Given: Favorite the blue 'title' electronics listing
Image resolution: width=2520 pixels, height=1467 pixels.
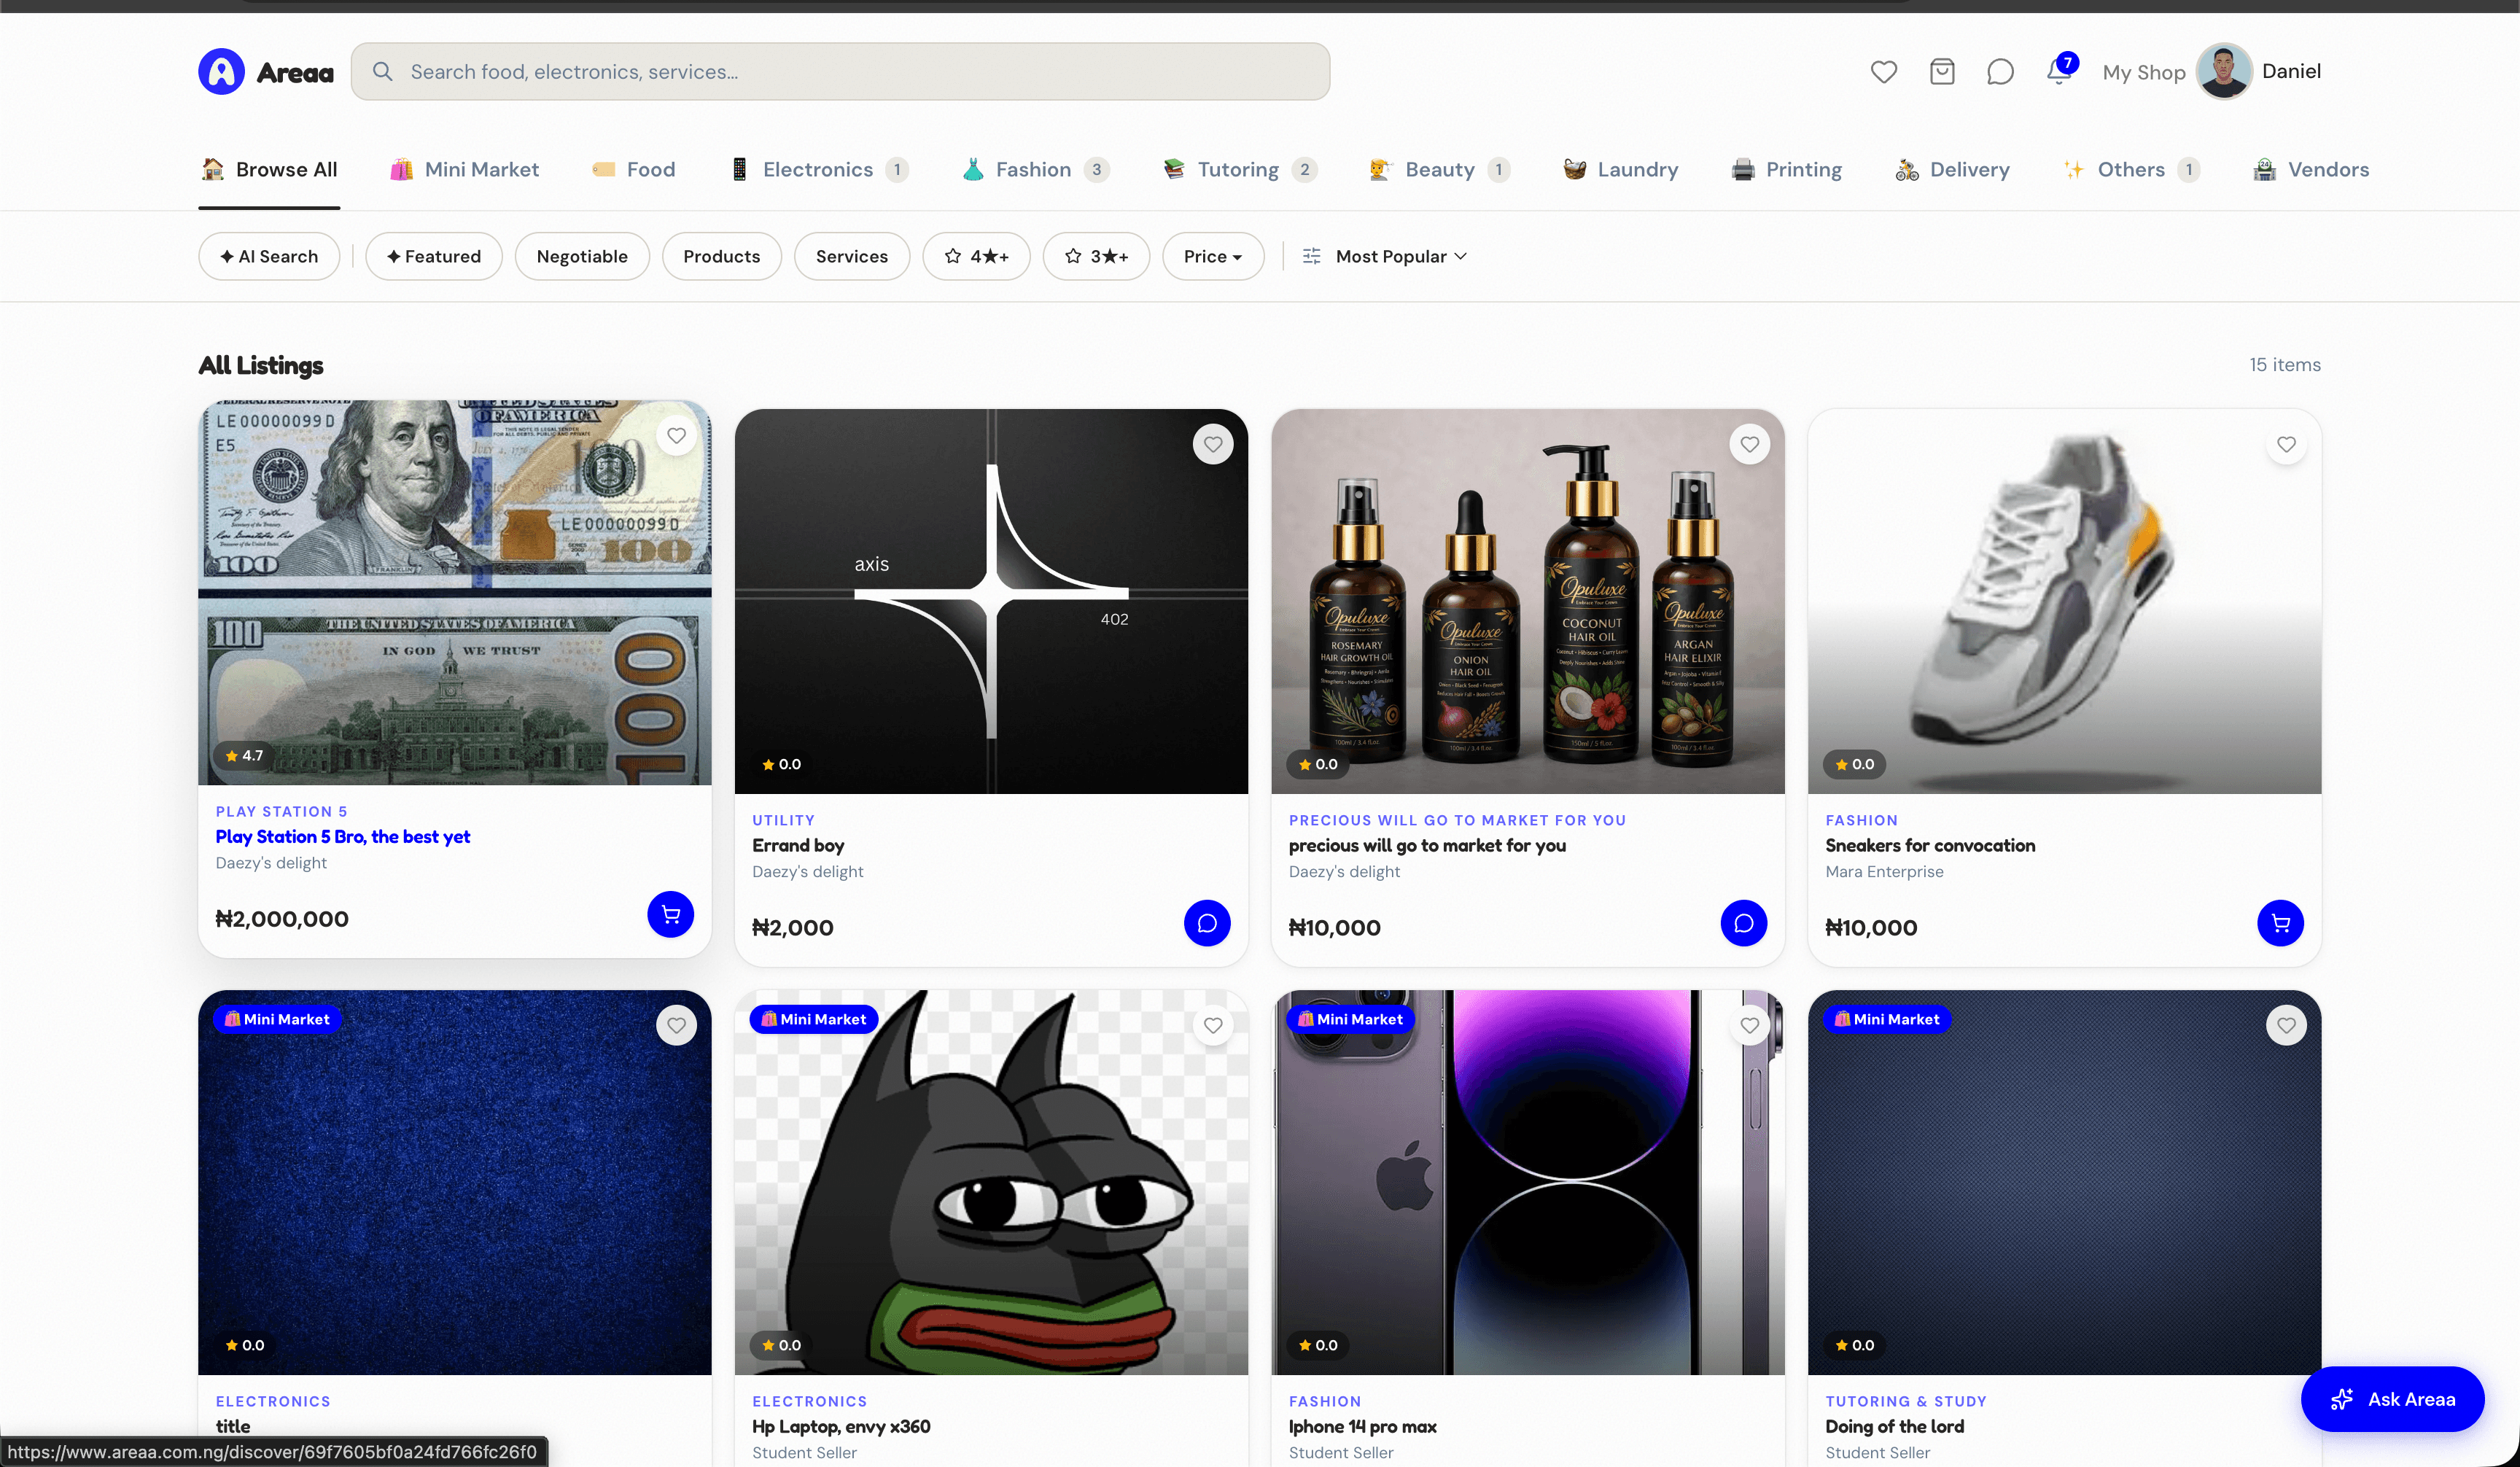Looking at the screenshot, I should 677,1025.
